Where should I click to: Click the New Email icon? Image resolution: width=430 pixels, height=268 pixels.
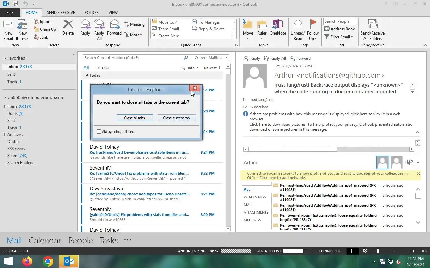point(8,25)
